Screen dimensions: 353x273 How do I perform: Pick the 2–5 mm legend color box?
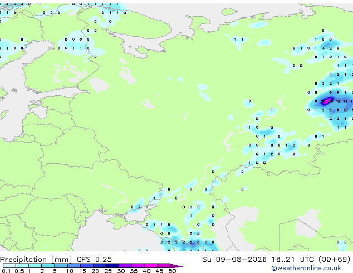point(48,266)
